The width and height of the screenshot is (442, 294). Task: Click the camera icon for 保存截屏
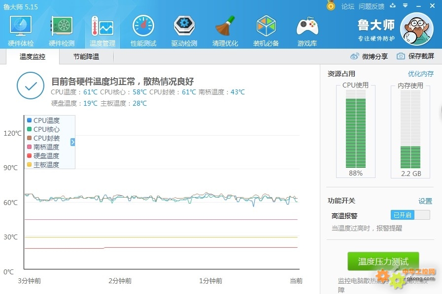[x=401, y=56]
